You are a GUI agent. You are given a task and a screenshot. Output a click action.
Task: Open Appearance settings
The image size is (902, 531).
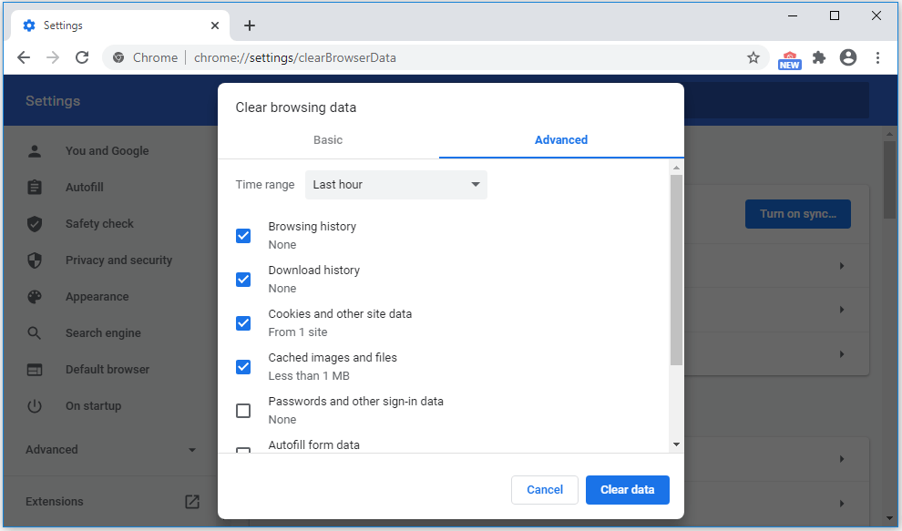[x=97, y=297]
